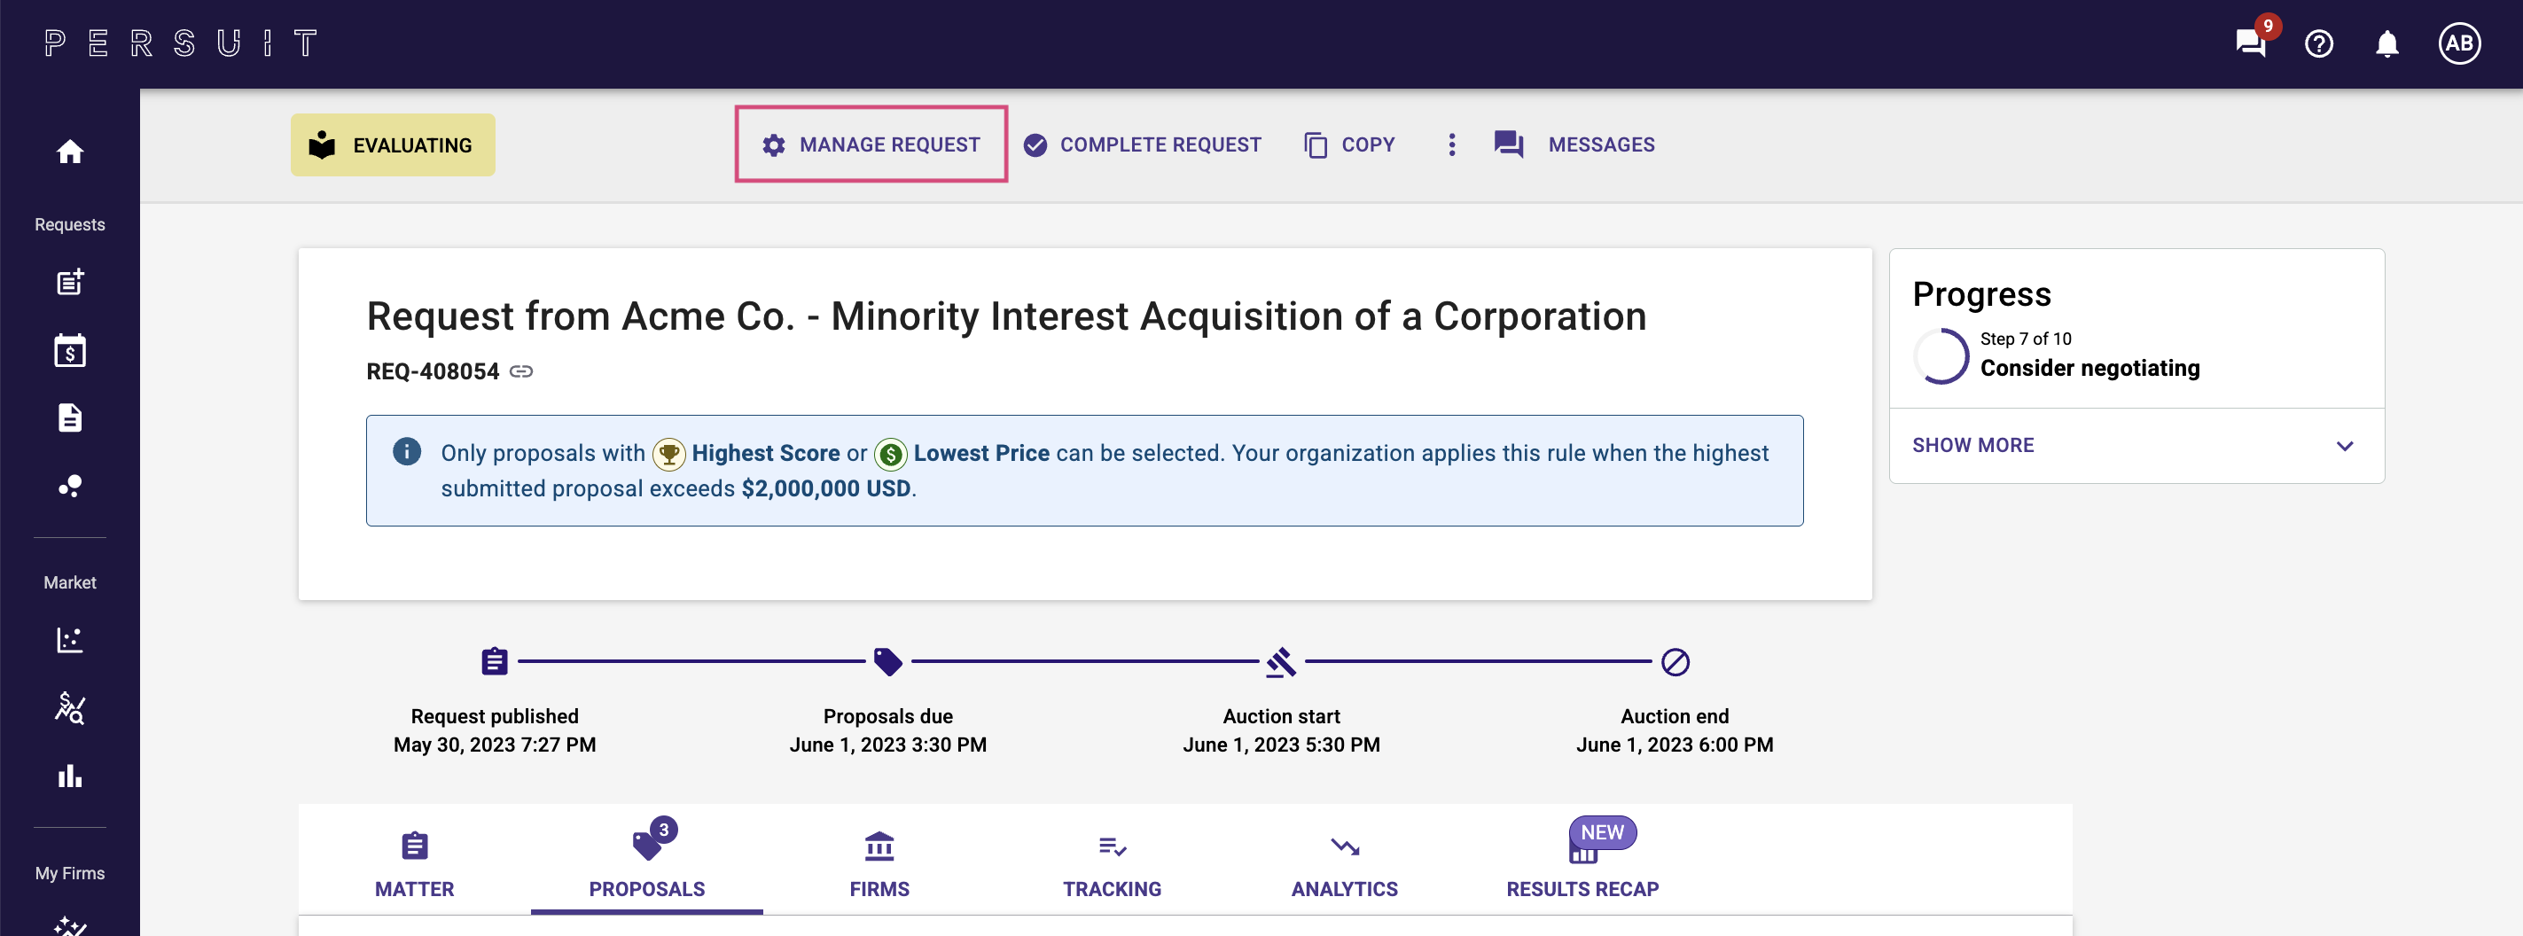Screen dimensions: 2523x936
Task: Open chat messages with 9 badge
Action: pos(2250,43)
